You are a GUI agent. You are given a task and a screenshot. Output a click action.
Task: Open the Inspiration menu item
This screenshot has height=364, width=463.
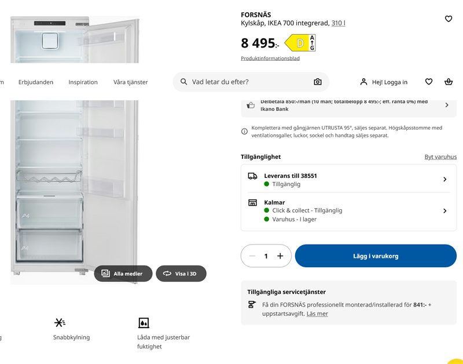point(83,82)
